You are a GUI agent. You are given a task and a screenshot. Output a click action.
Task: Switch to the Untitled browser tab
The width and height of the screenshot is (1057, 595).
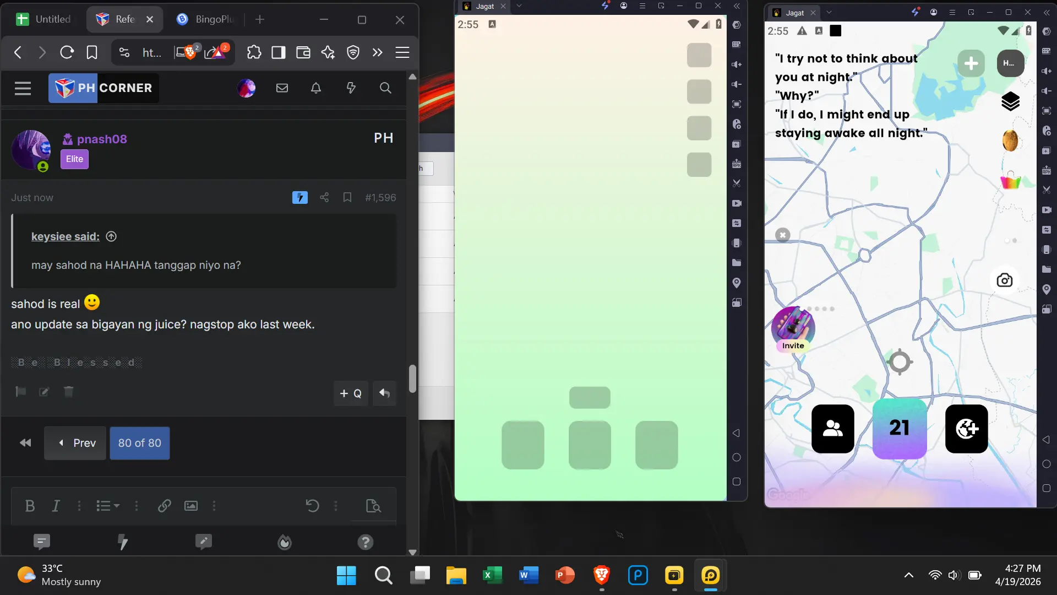(x=44, y=19)
